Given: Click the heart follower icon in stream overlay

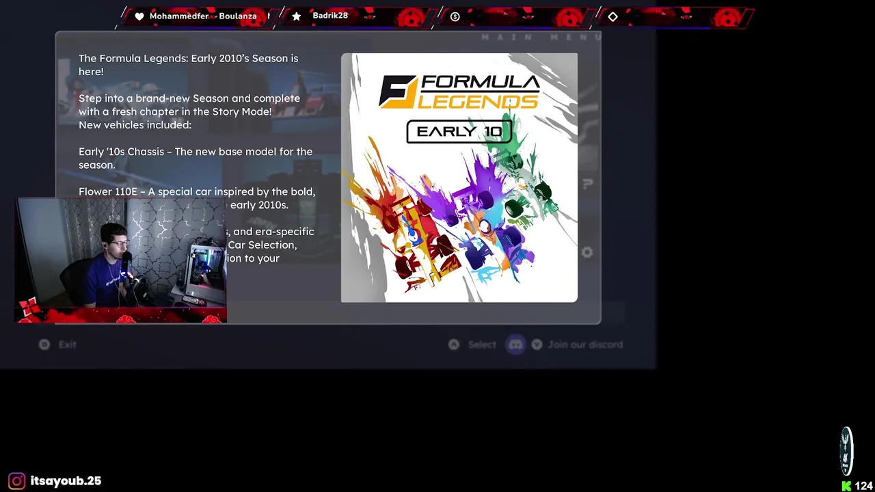Looking at the screenshot, I should point(139,16).
